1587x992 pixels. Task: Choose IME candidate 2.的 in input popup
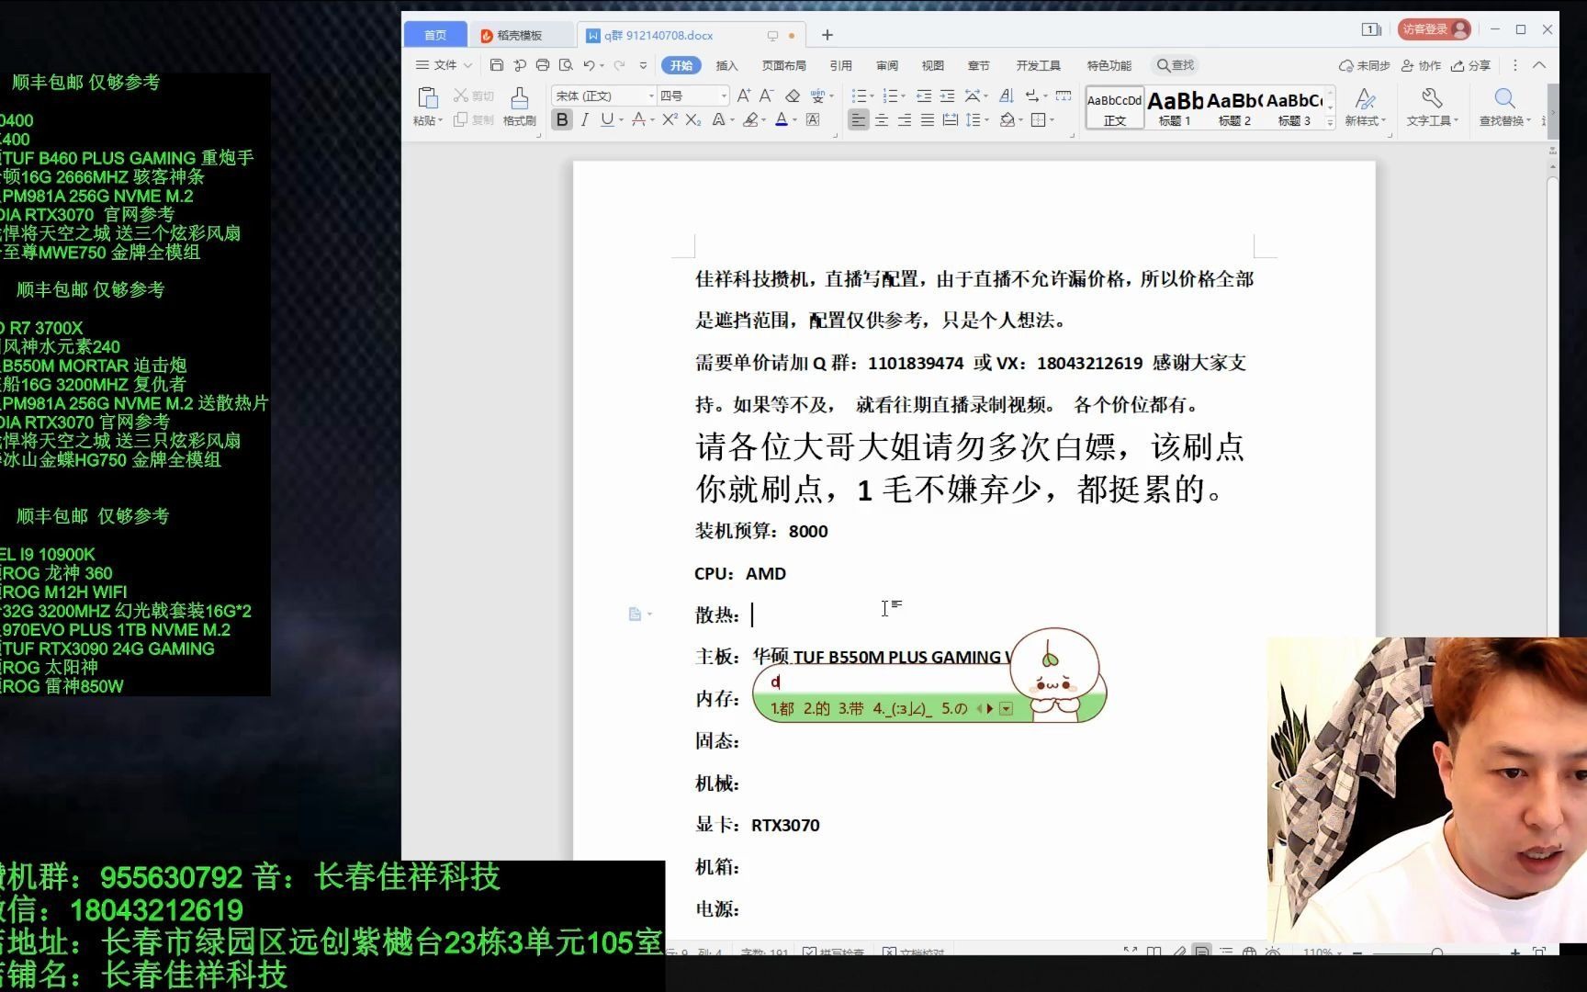click(816, 708)
